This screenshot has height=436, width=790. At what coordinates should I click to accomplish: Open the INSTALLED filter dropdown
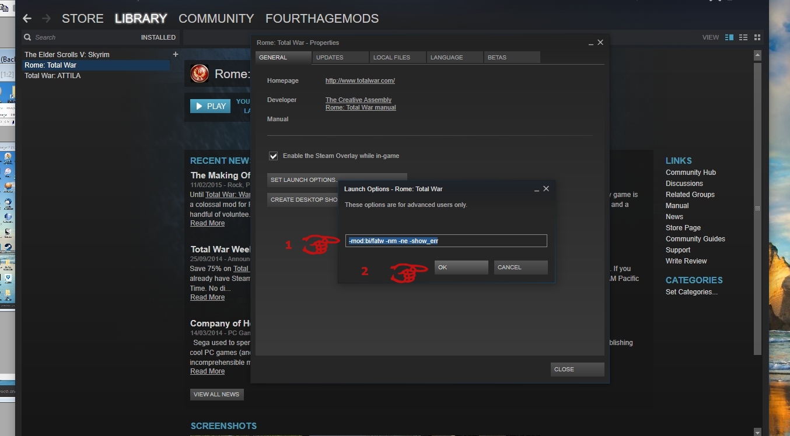click(x=158, y=37)
